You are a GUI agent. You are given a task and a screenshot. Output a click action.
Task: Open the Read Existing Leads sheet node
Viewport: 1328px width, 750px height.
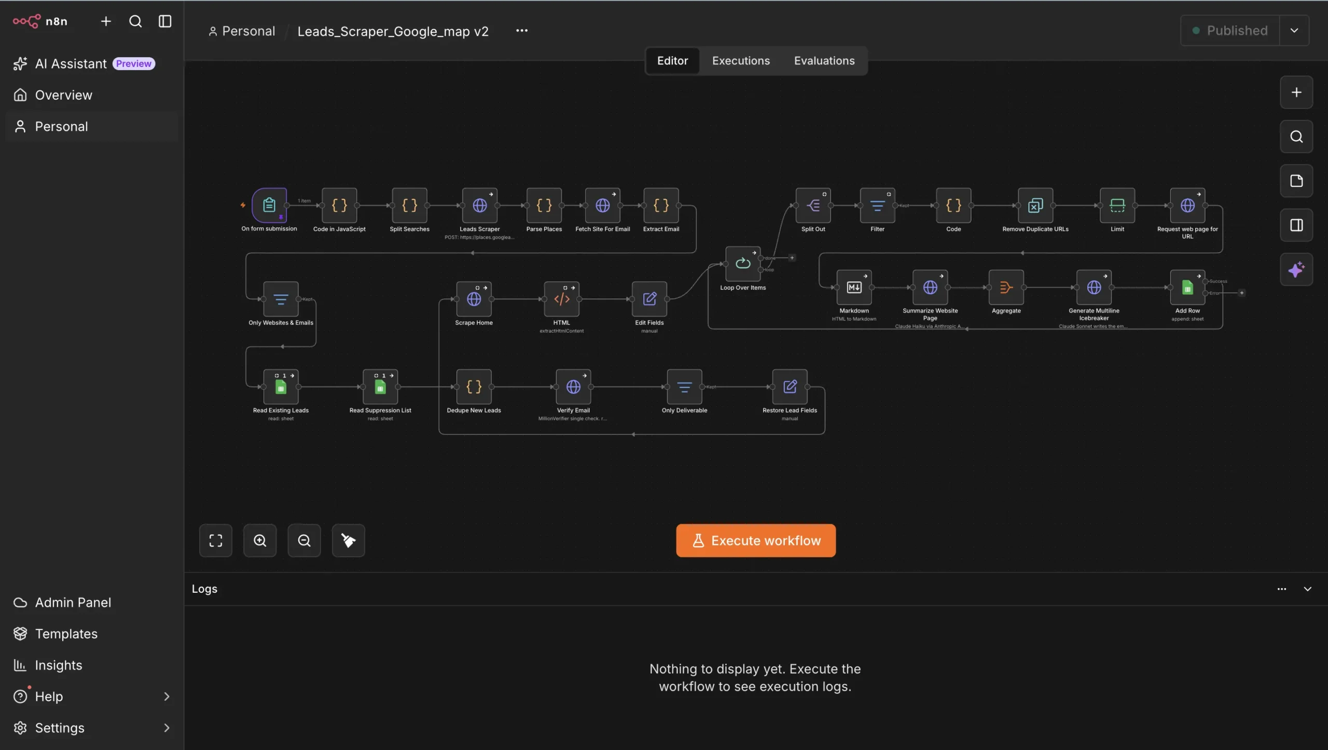point(281,387)
